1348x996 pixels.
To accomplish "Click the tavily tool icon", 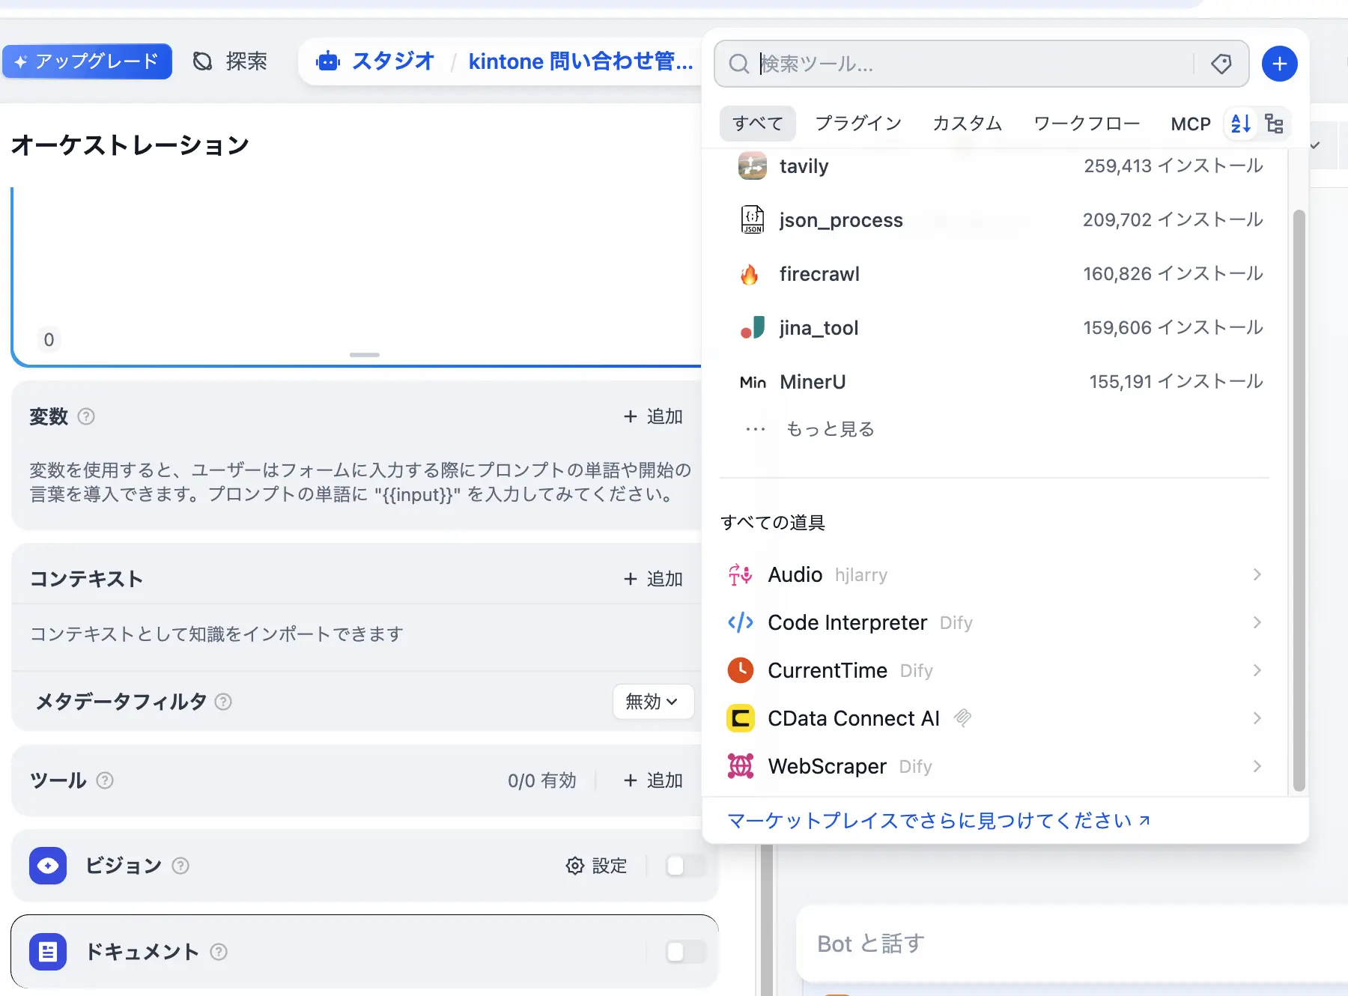I will pyautogui.click(x=752, y=166).
